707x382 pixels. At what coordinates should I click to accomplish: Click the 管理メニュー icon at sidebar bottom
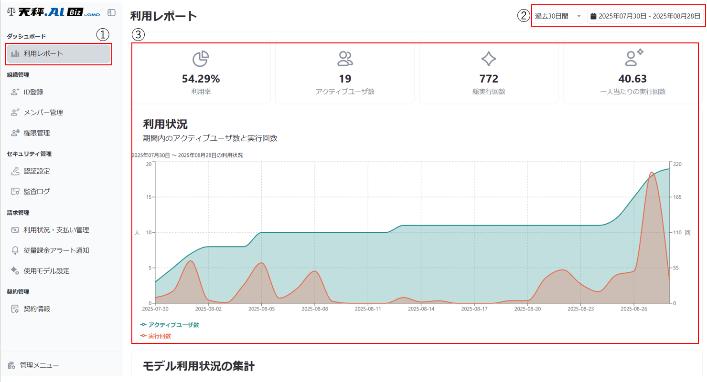click(x=11, y=365)
